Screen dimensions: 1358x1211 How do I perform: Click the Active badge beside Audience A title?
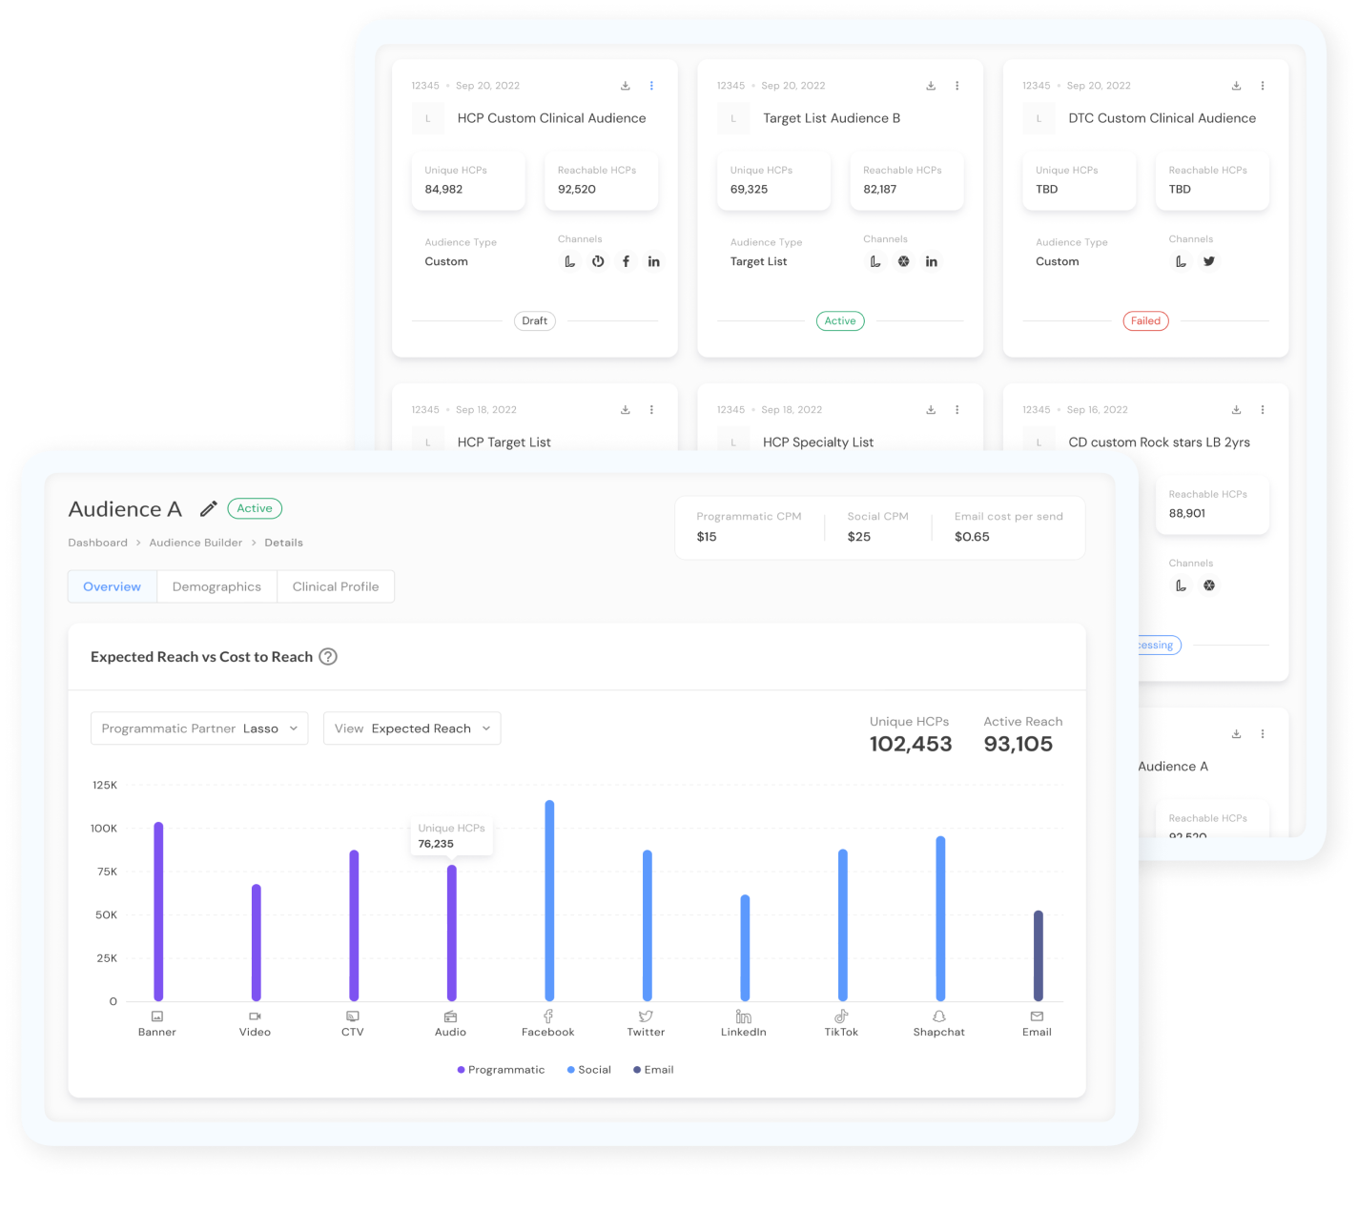pos(255,508)
